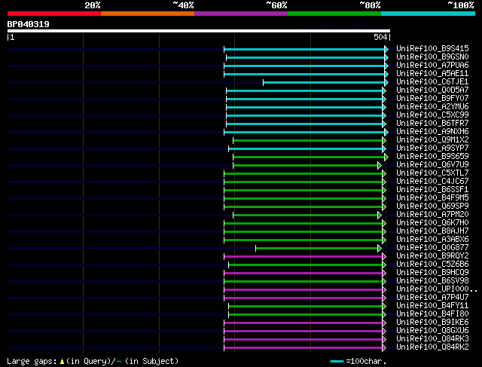Click the cyan alignment bar for UniRef100_C6TJE1
The image size is (482, 367).
[324, 82]
